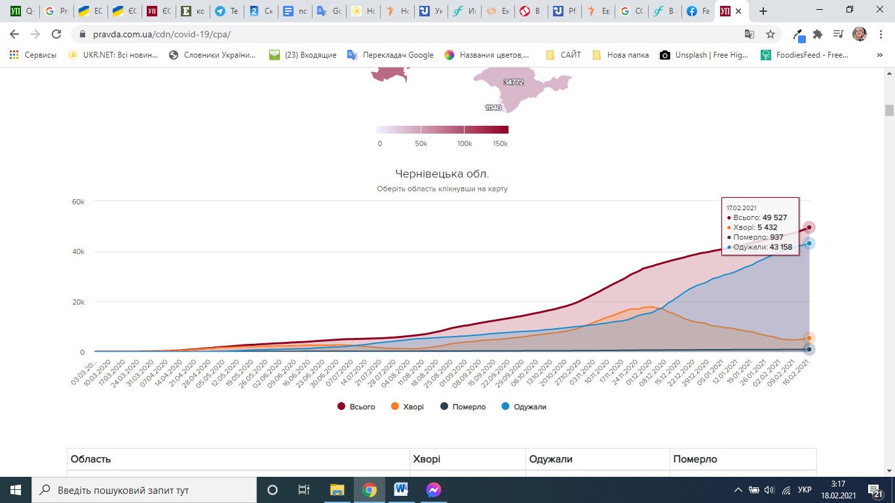This screenshot has height=503, width=895.
Task: Toggle the Хворі series in chart legend
Action: coord(407,407)
